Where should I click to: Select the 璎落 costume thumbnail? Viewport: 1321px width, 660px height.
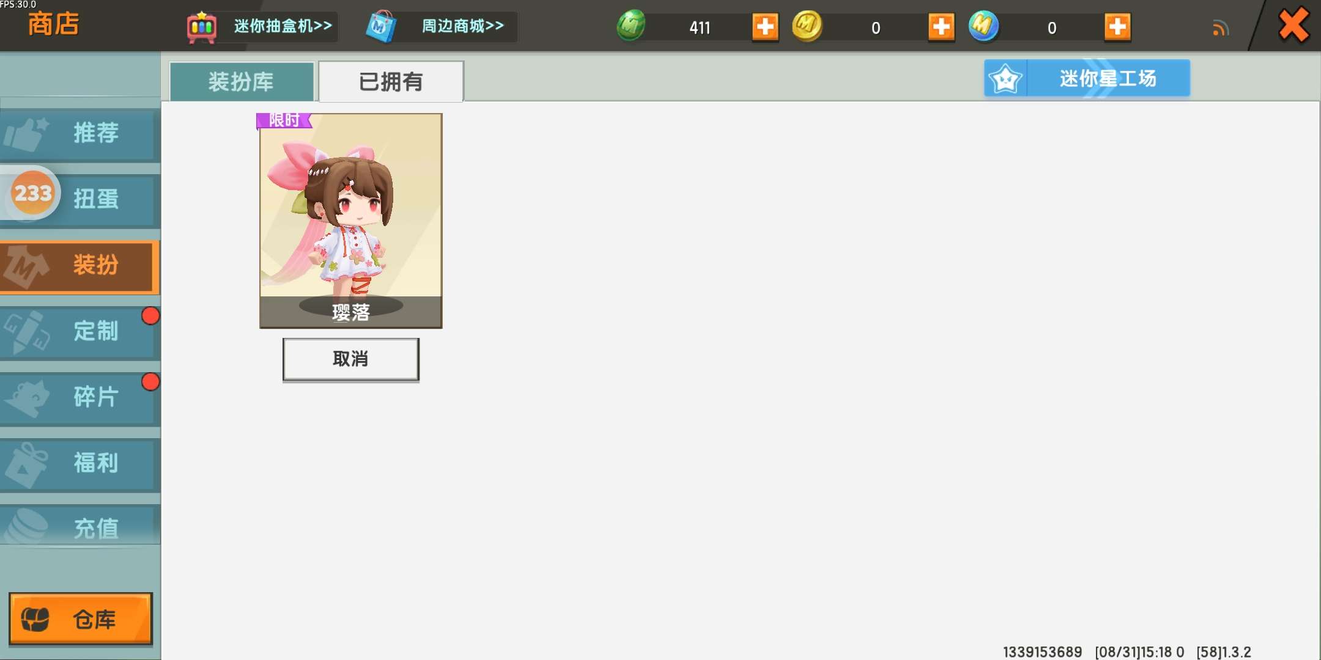(x=351, y=221)
